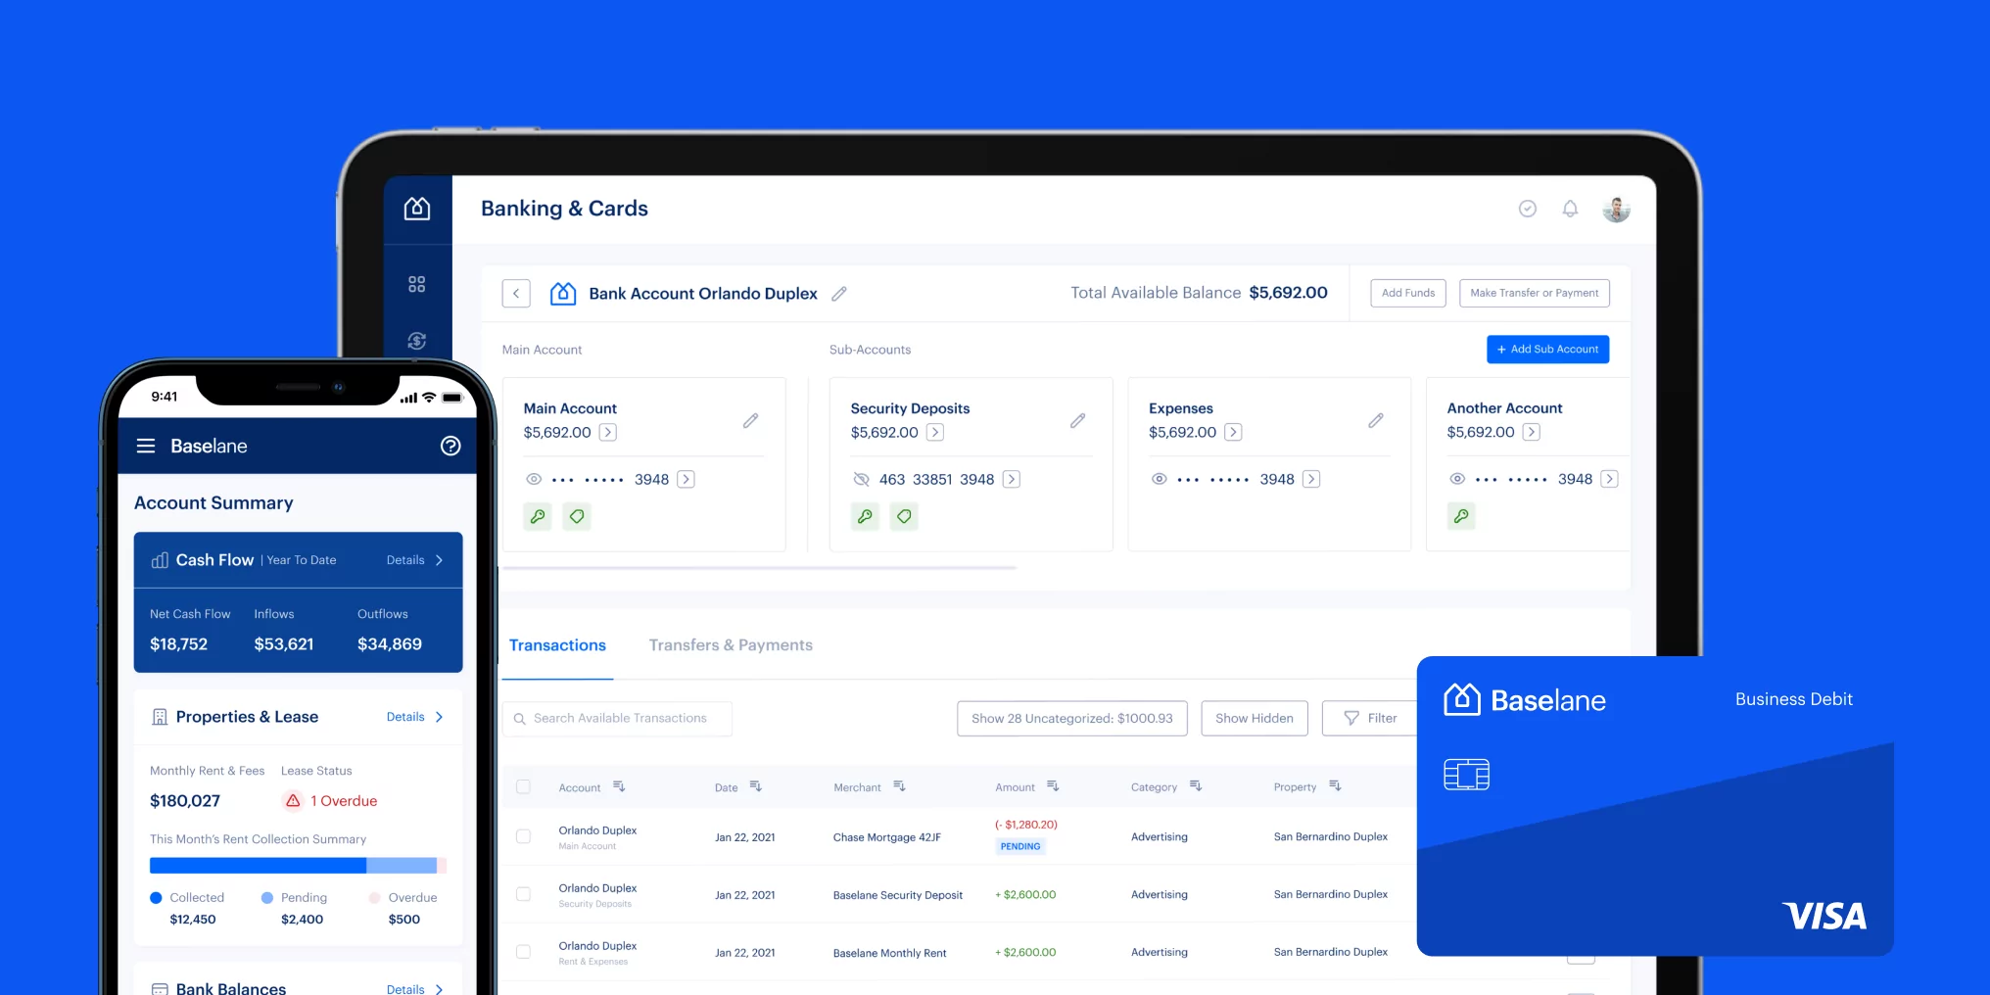Open Properties & Lease Details on phone
The width and height of the screenshot is (1990, 995).
click(415, 717)
